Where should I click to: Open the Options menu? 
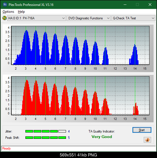[x=8, y=12]
